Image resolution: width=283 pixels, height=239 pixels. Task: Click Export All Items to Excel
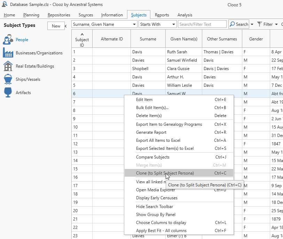click(158, 140)
